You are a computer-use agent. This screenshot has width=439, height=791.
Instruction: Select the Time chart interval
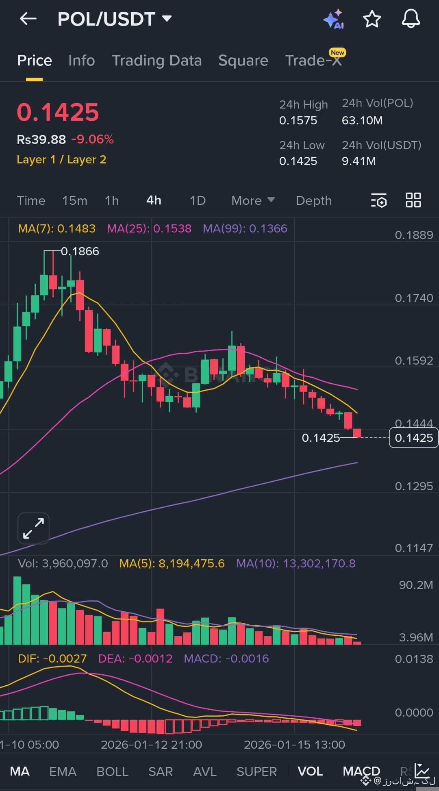[x=31, y=200]
